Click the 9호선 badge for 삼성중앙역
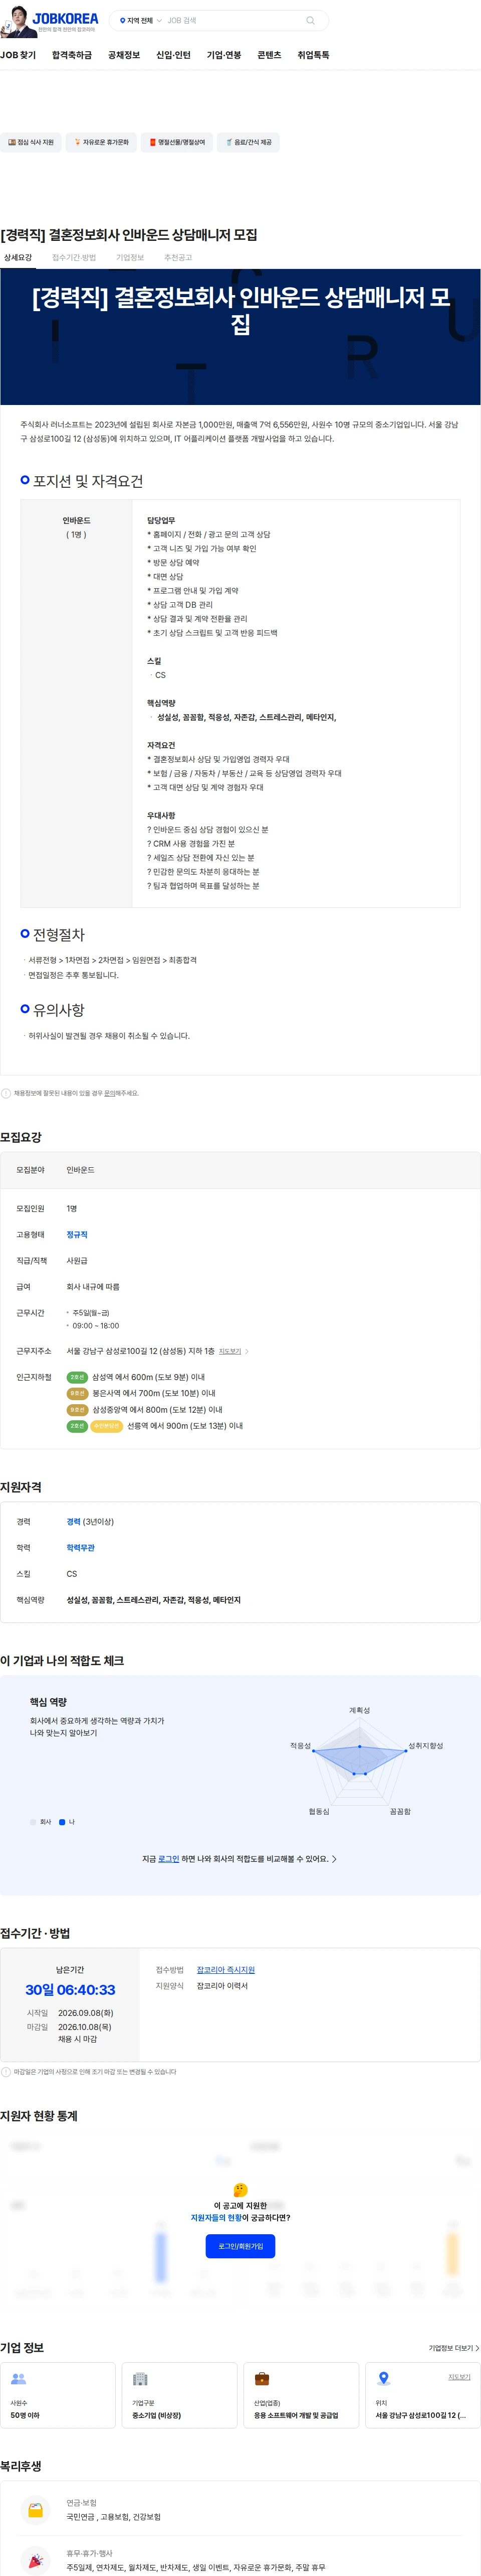481x2576 pixels. tap(77, 1409)
